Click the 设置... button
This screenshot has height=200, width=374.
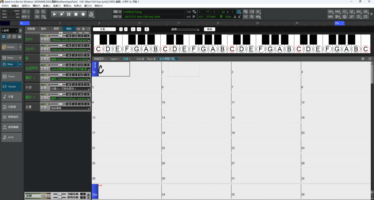[x=104, y=29]
